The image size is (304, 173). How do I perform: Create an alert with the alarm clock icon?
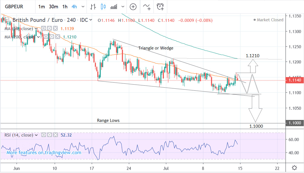[x=160, y=7]
